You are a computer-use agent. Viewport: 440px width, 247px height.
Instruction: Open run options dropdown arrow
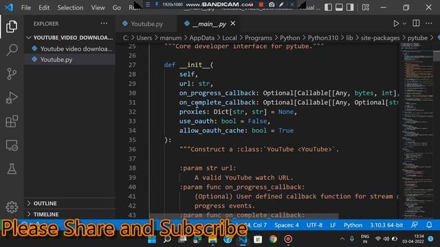point(404,24)
